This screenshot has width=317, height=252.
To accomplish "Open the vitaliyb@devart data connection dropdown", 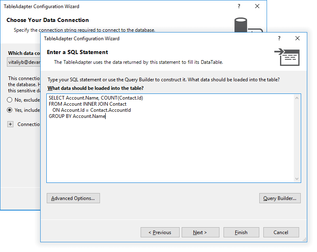I will pyautogui.click(x=24, y=62).
